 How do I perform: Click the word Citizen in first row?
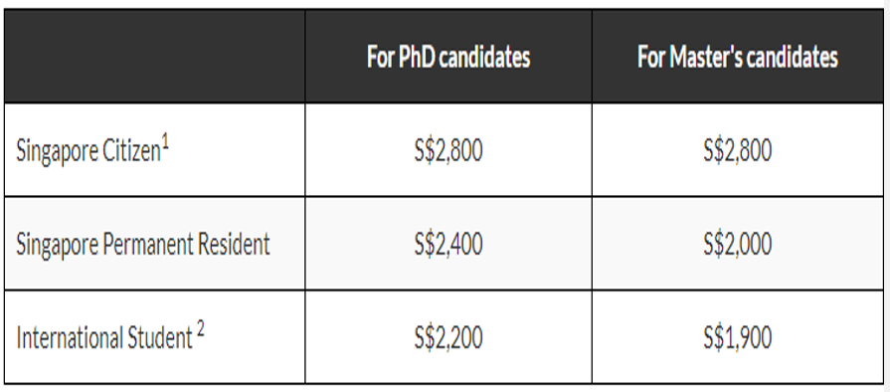131,151
